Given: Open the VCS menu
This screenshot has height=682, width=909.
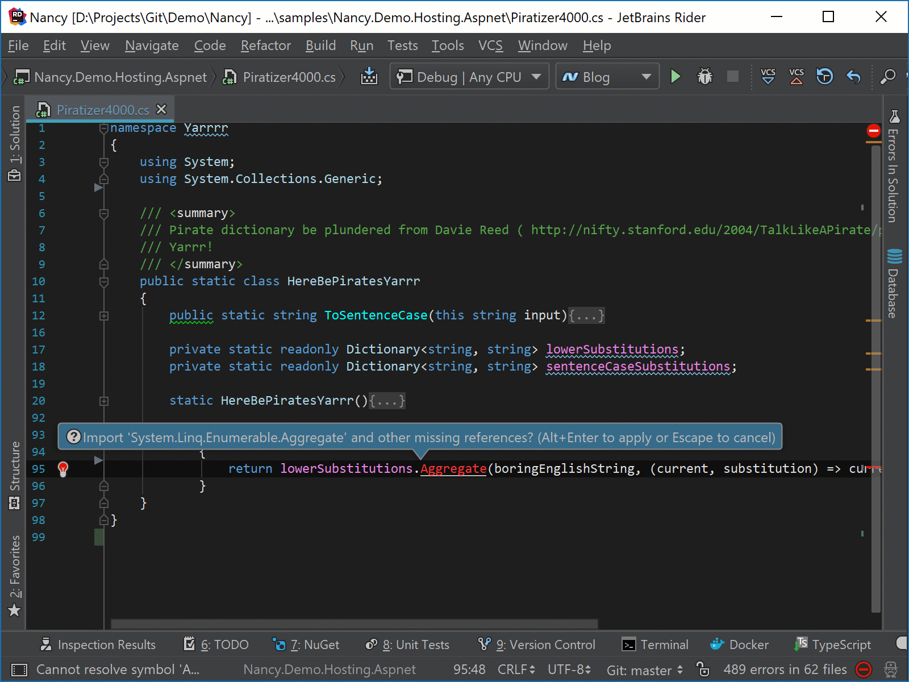Looking at the screenshot, I should click(490, 45).
